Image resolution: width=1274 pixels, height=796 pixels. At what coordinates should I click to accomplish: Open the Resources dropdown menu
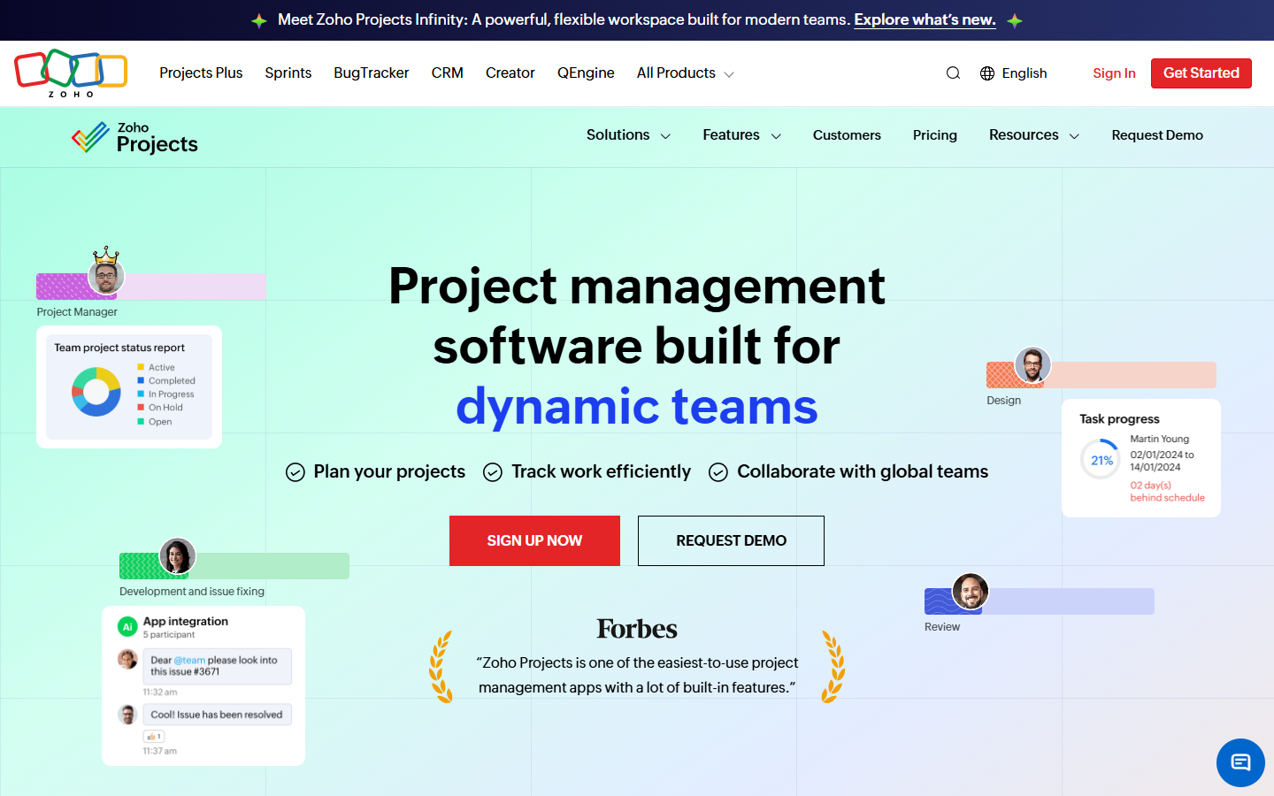pyautogui.click(x=1034, y=135)
